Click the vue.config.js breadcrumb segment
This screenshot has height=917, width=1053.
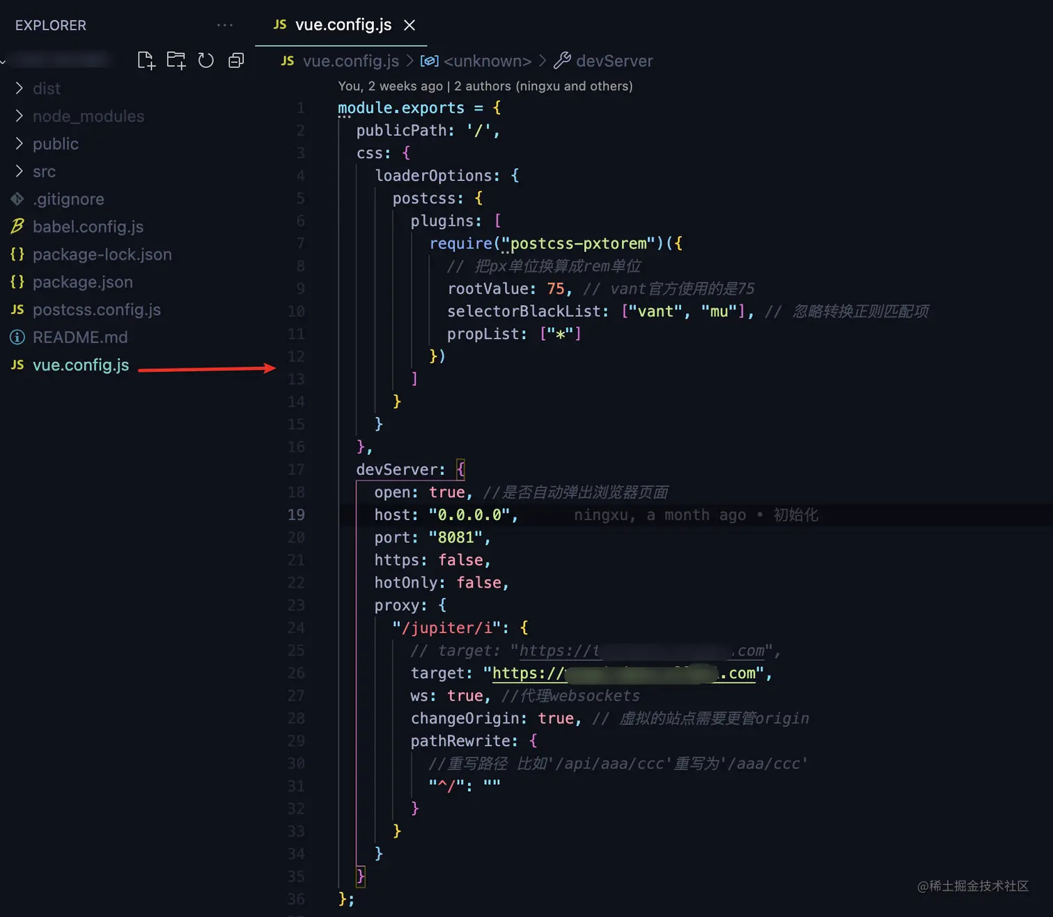(350, 61)
